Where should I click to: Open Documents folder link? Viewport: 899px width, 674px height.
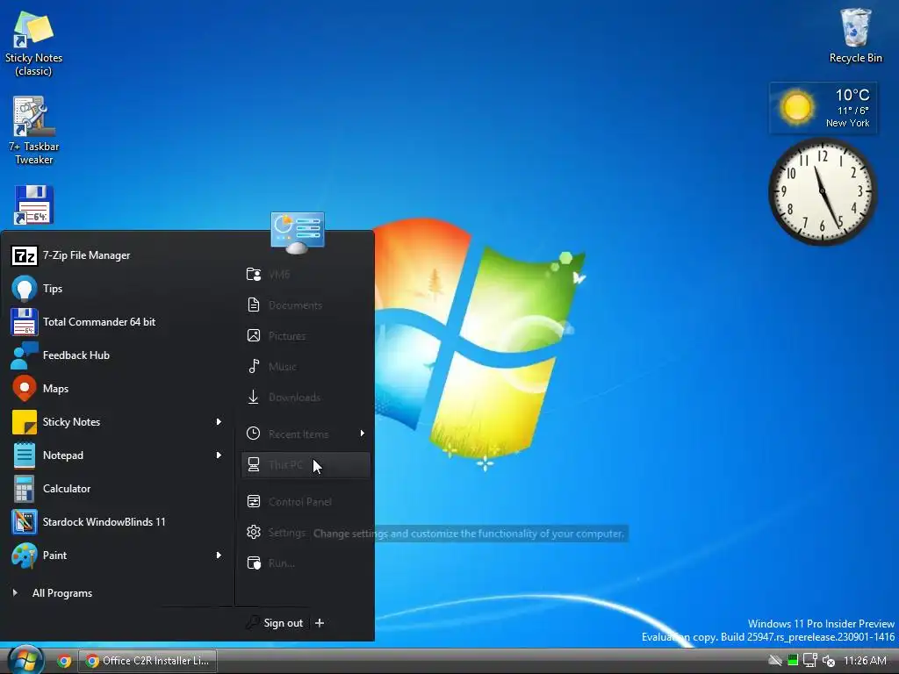(x=306, y=305)
